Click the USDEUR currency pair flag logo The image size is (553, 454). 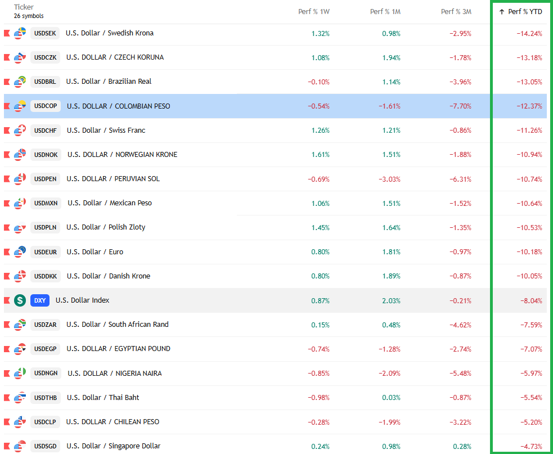click(x=20, y=252)
